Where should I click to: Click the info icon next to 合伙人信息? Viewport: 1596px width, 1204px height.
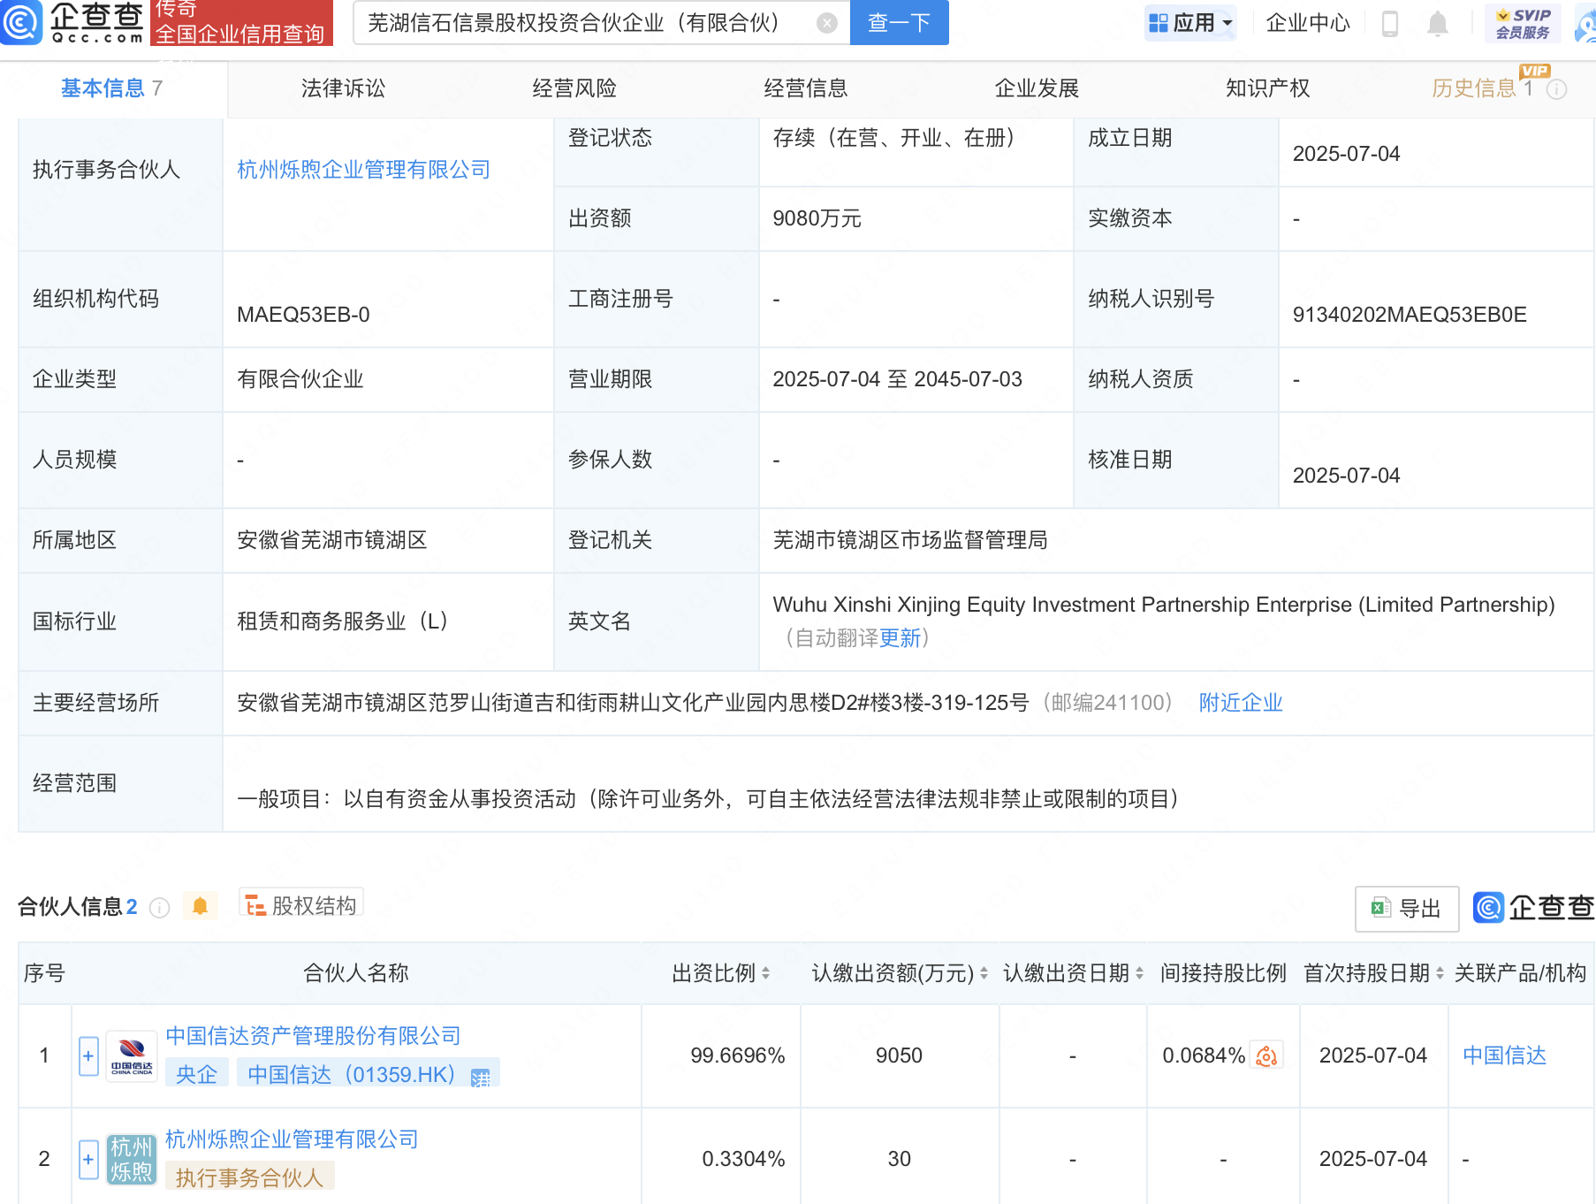(159, 907)
